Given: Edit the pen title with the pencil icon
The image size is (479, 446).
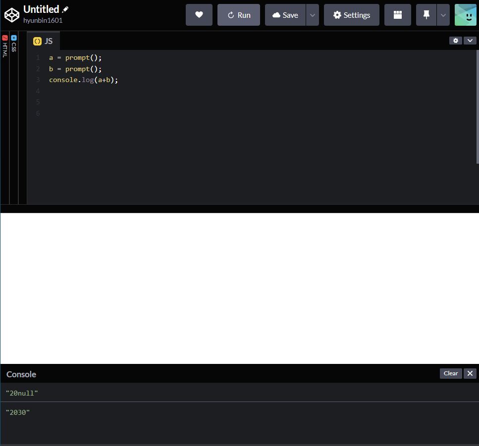Looking at the screenshot, I should click(x=65, y=9).
